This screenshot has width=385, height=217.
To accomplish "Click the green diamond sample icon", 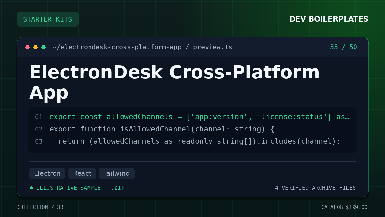I will pyautogui.click(x=31, y=188).
